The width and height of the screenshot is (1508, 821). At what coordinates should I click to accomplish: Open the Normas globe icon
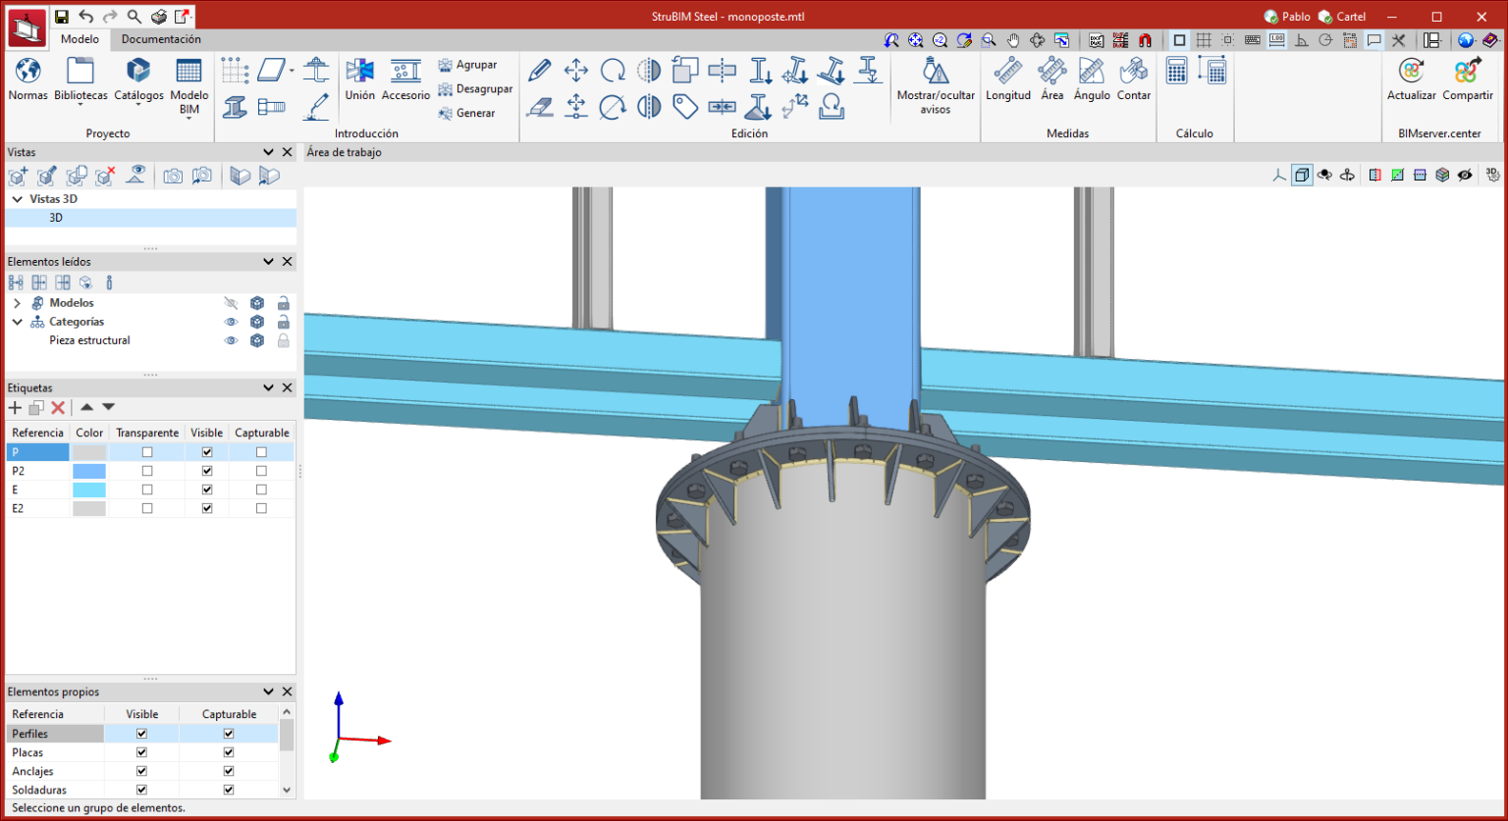pos(27,72)
